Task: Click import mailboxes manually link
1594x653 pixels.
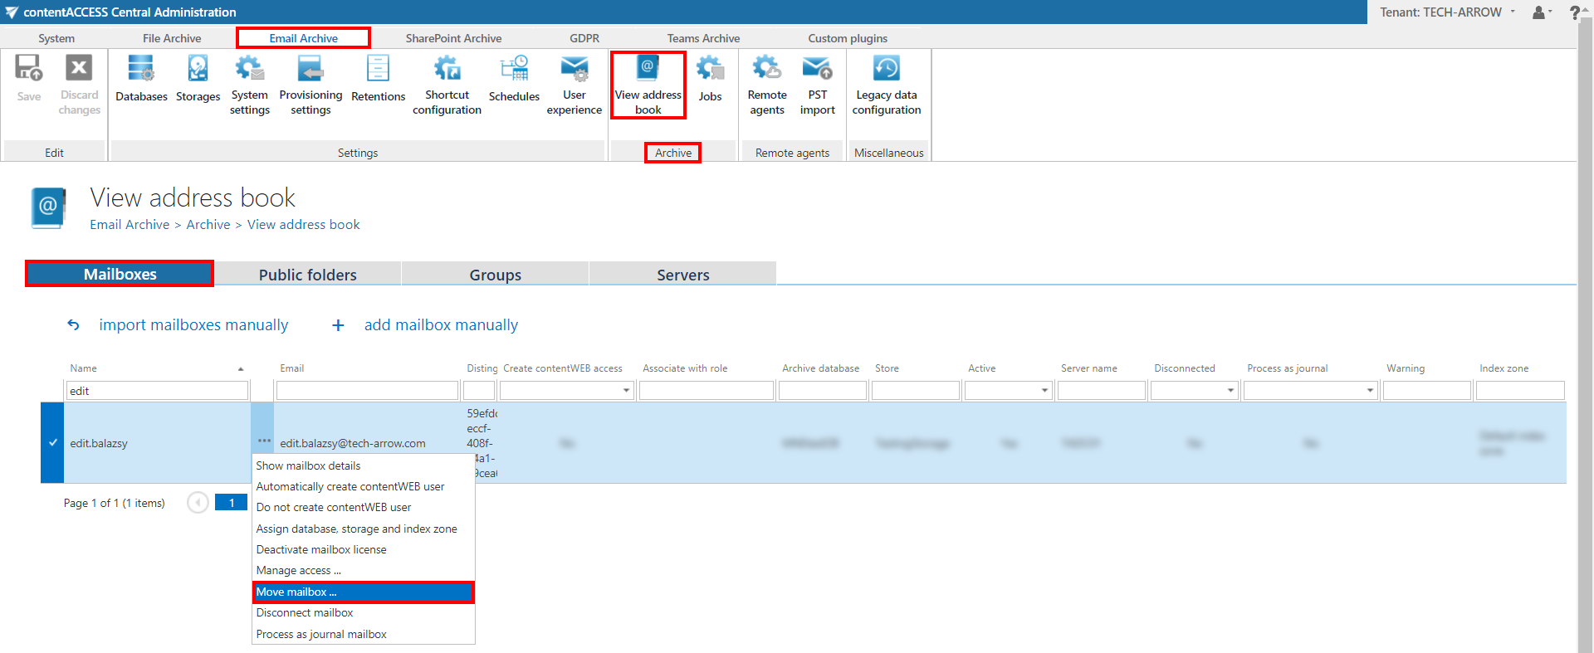Action: pyautogui.click(x=193, y=325)
